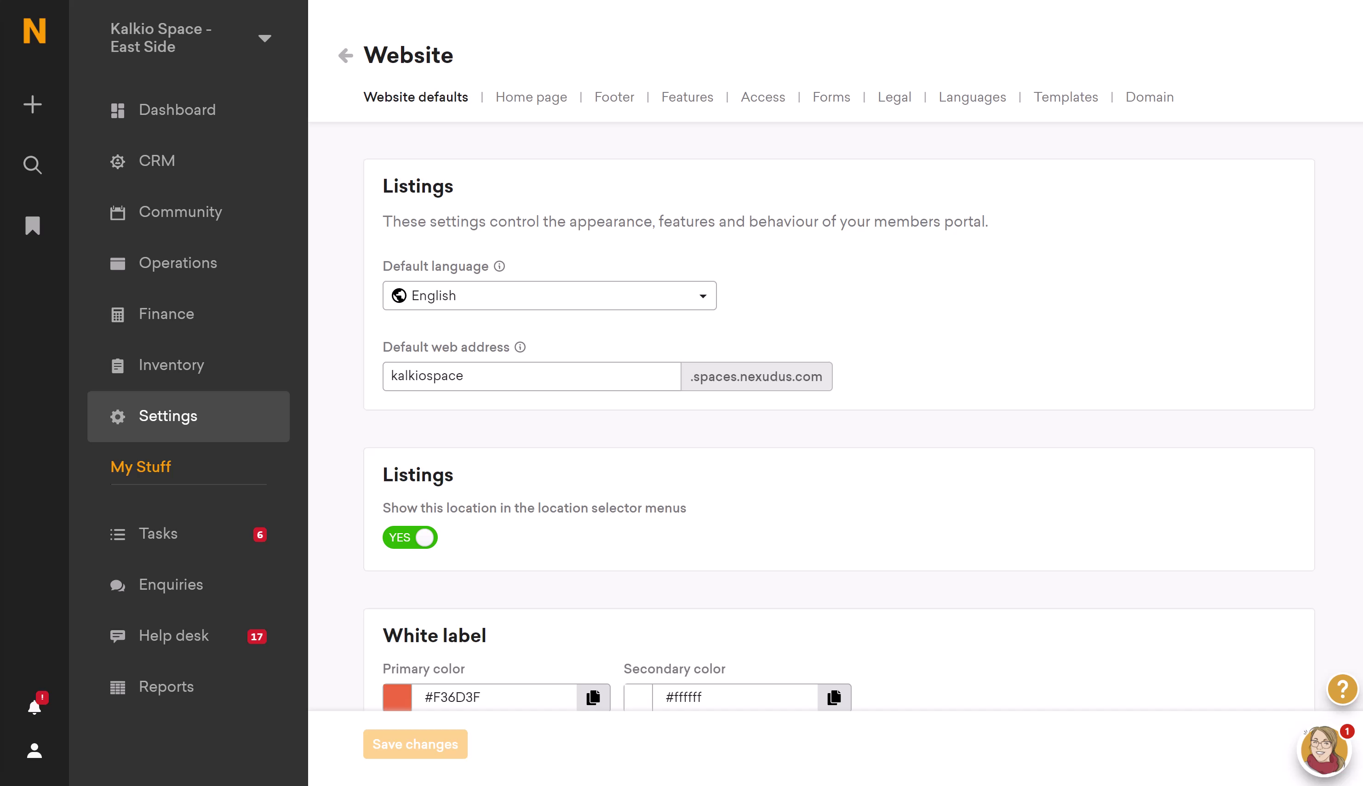The image size is (1363, 786).
Task: Toggle the location selector YES switch off
Action: click(x=410, y=537)
